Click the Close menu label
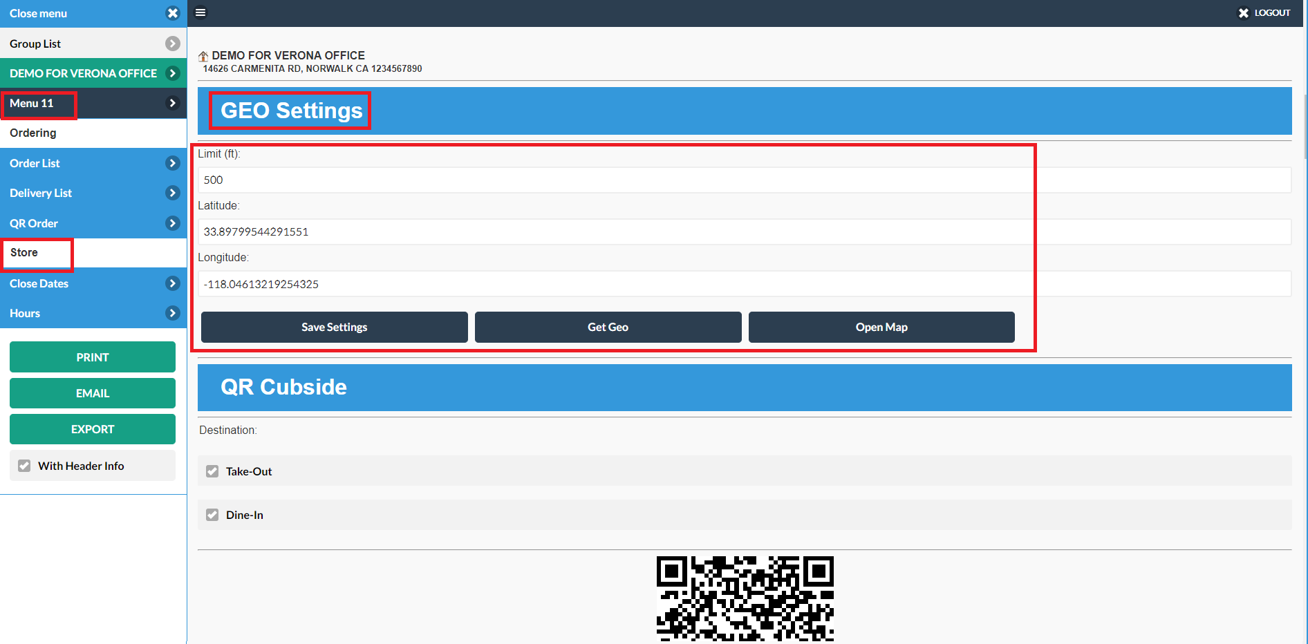This screenshot has width=1308, height=644. coord(38,13)
